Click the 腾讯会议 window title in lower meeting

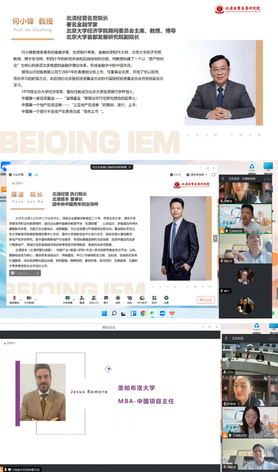pos(109,327)
